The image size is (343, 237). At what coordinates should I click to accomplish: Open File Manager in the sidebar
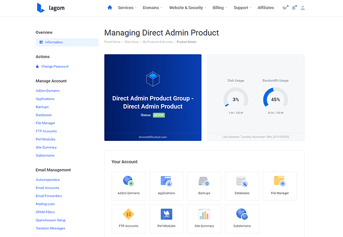[46, 123]
